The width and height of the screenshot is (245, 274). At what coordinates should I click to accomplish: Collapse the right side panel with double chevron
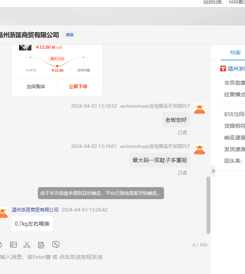pos(213,171)
